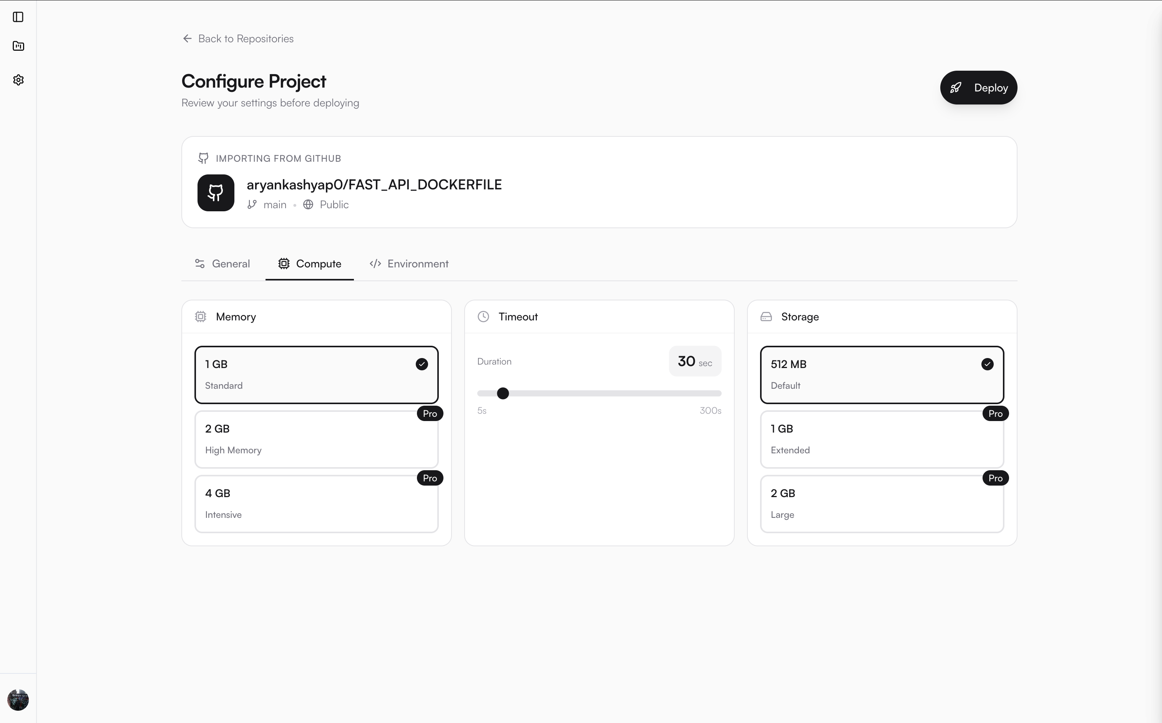Open the Compute tab
This screenshot has width=1162, height=723.
(x=309, y=264)
